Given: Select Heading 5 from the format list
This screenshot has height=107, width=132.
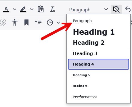Looking at the screenshot, I should [x=99, y=75].
